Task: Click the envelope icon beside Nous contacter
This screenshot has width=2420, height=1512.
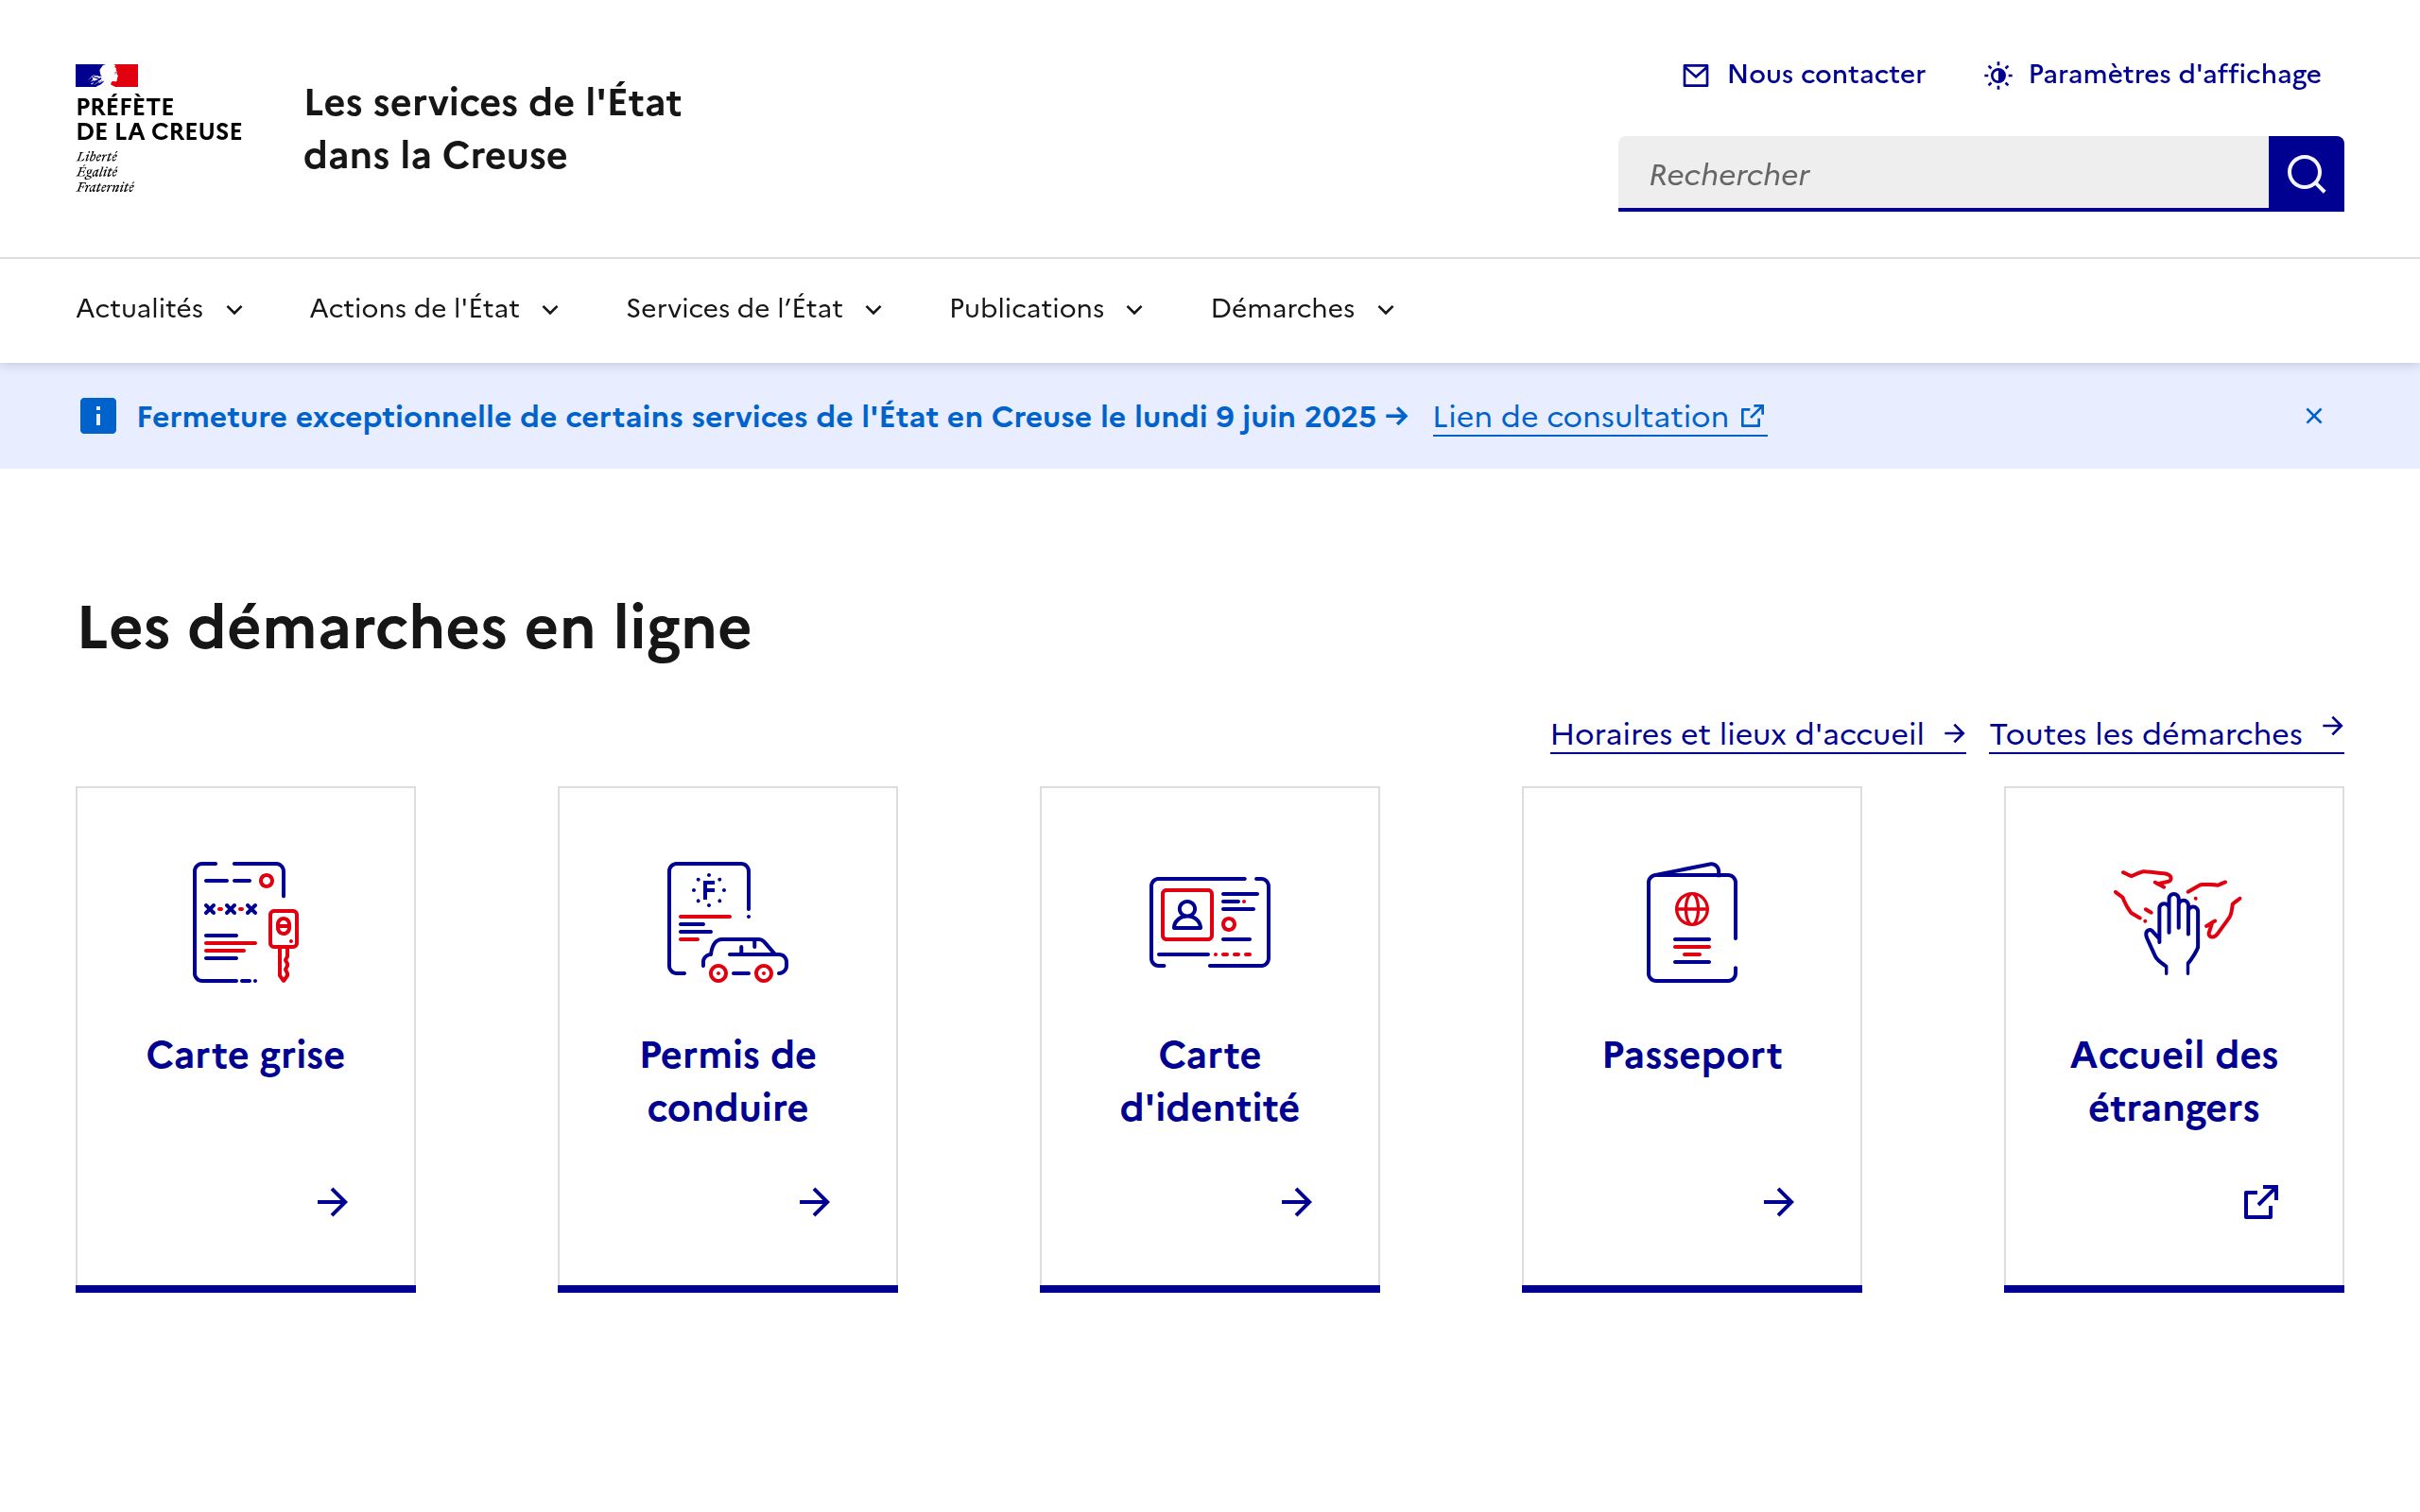Action: click(1695, 75)
